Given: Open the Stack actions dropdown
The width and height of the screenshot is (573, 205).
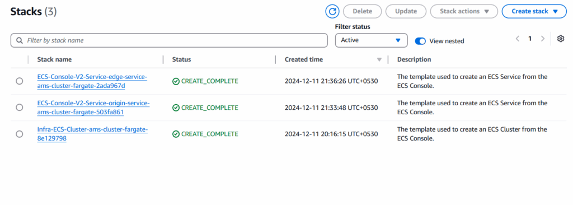Looking at the screenshot, I should (x=464, y=11).
